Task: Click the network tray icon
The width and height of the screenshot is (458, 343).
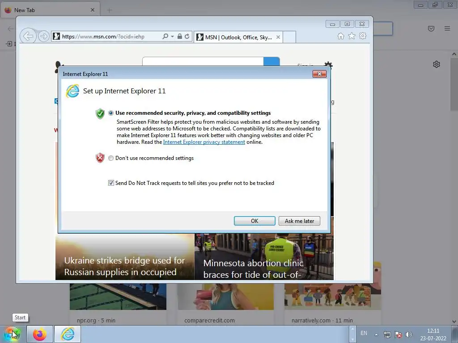Action: click(x=387, y=335)
